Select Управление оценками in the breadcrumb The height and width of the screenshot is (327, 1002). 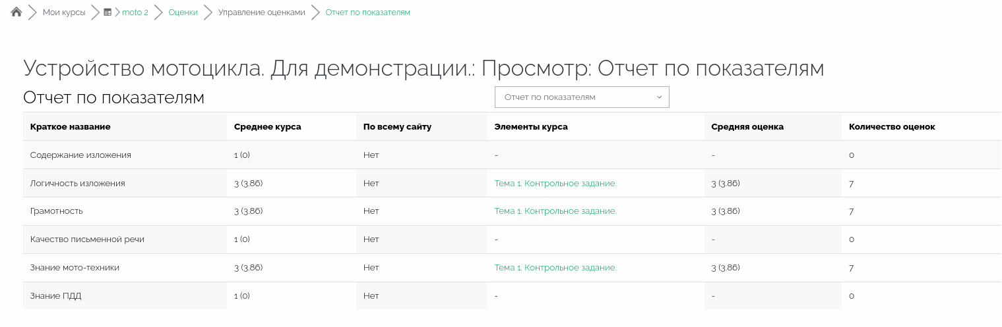point(261,13)
